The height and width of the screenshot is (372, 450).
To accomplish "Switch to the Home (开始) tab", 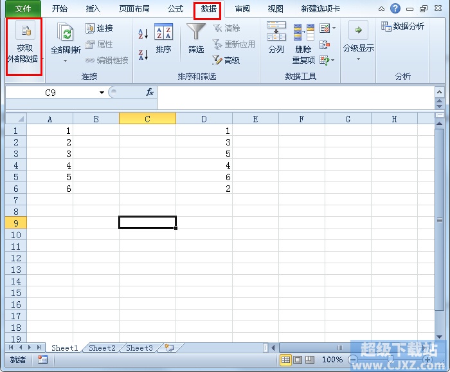I will [x=59, y=8].
